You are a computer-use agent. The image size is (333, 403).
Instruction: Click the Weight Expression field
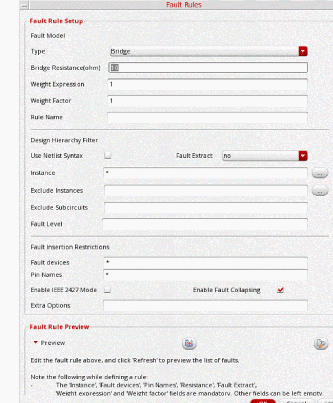point(208,84)
